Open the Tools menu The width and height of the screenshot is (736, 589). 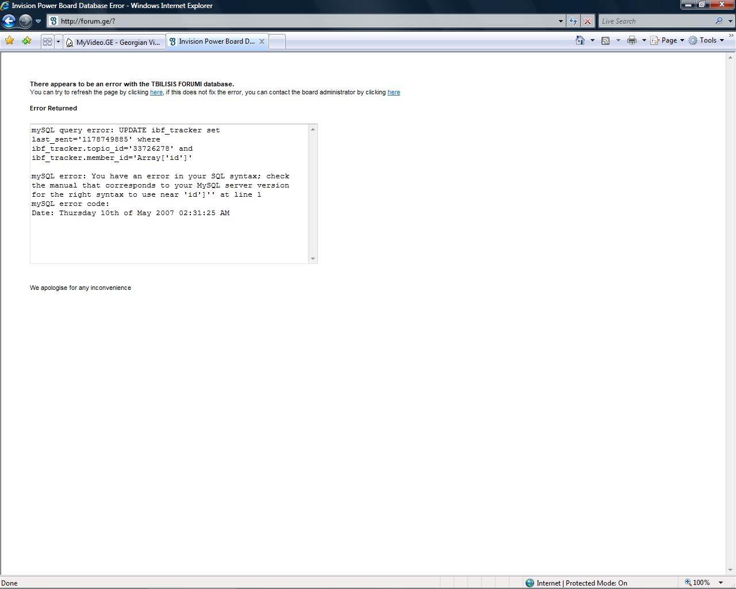(706, 40)
